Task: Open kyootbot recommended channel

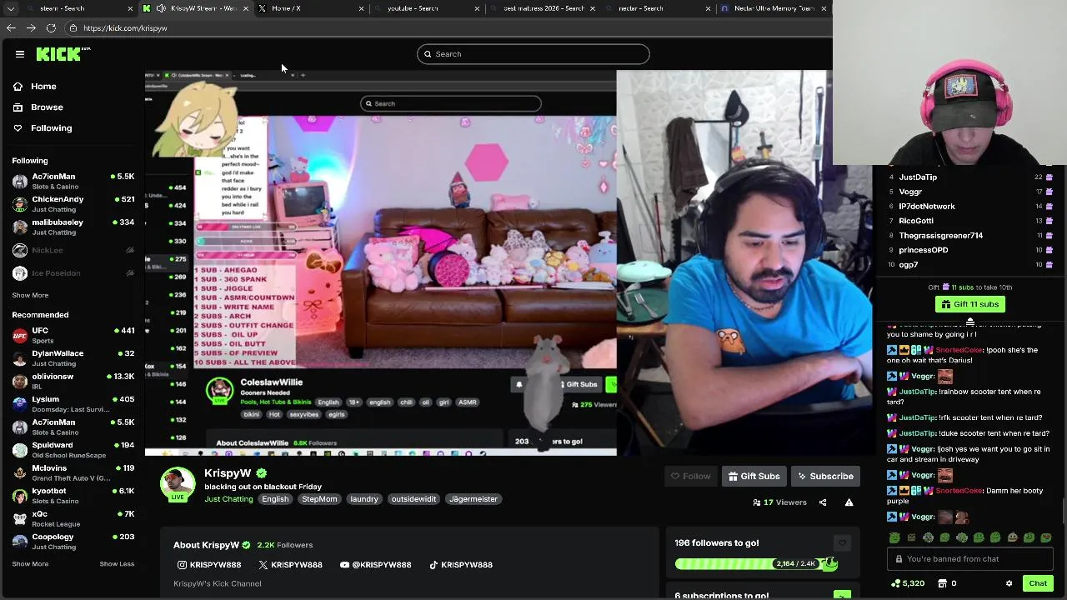Action: [x=73, y=496]
